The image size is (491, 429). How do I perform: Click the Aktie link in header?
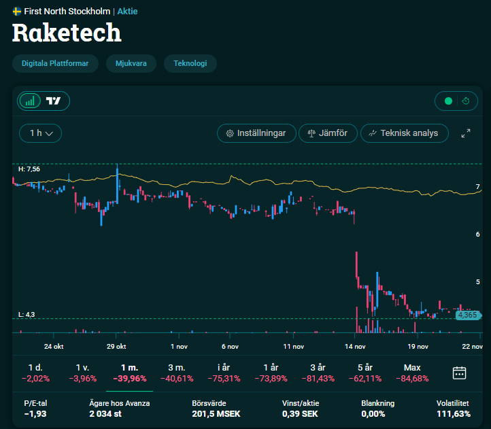pyautogui.click(x=127, y=12)
